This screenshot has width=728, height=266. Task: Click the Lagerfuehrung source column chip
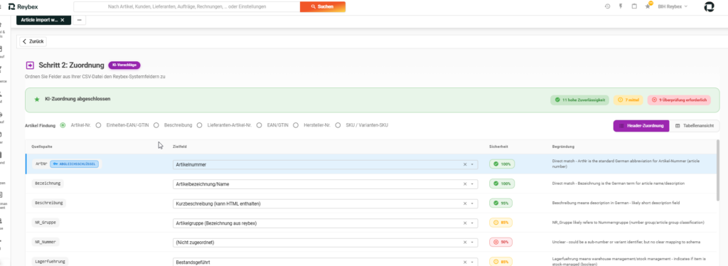pyautogui.click(x=50, y=262)
